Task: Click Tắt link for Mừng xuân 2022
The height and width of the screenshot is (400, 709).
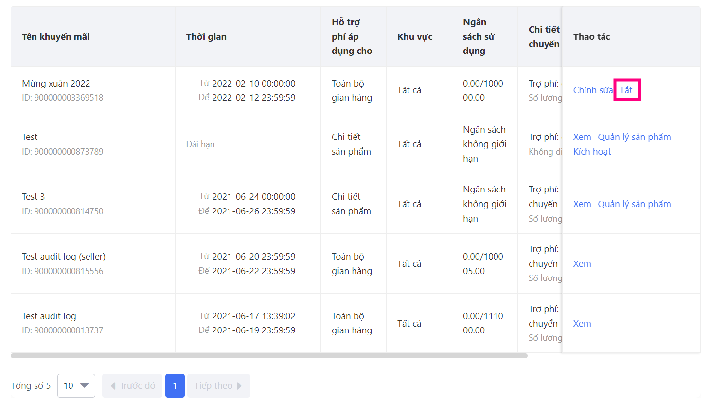Action: [x=626, y=90]
